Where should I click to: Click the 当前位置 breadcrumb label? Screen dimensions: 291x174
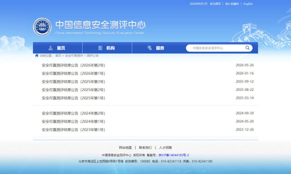(46, 56)
